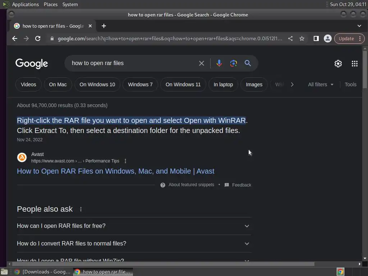368x276 pixels.
Task: Open the About featured snippets link
Action: [x=191, y=185]
